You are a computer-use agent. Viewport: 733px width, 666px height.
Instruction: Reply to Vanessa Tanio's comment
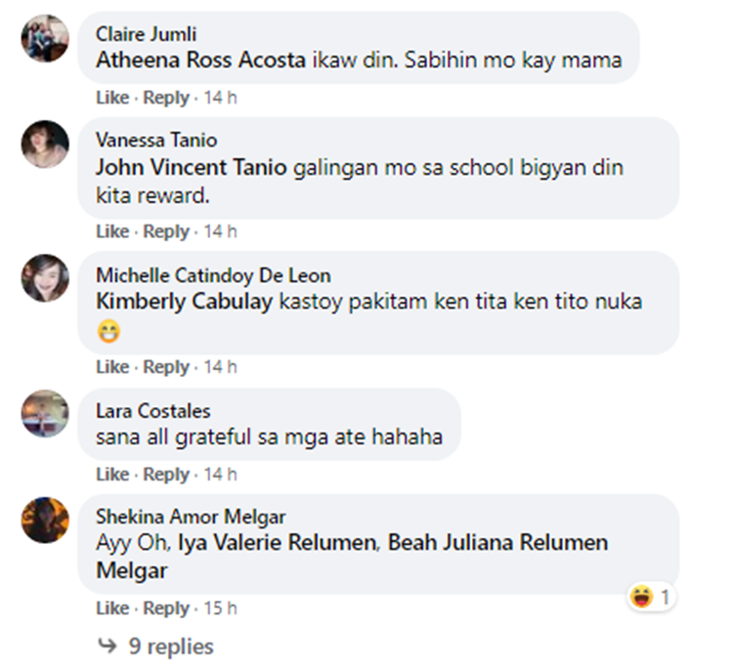point(166,231)
